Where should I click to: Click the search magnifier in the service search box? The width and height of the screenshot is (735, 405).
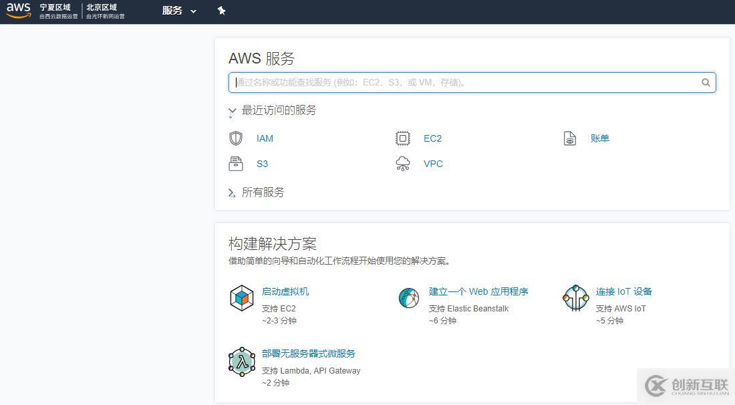click(706, 82)
